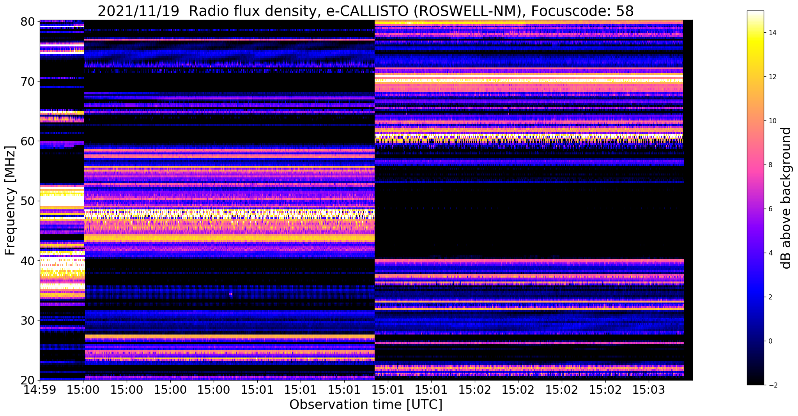
Task: Select the 70 MHz frequency tick label
Action: point(27,81)
